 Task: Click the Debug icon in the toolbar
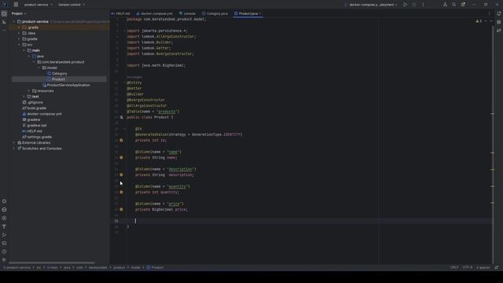point(414,5)
